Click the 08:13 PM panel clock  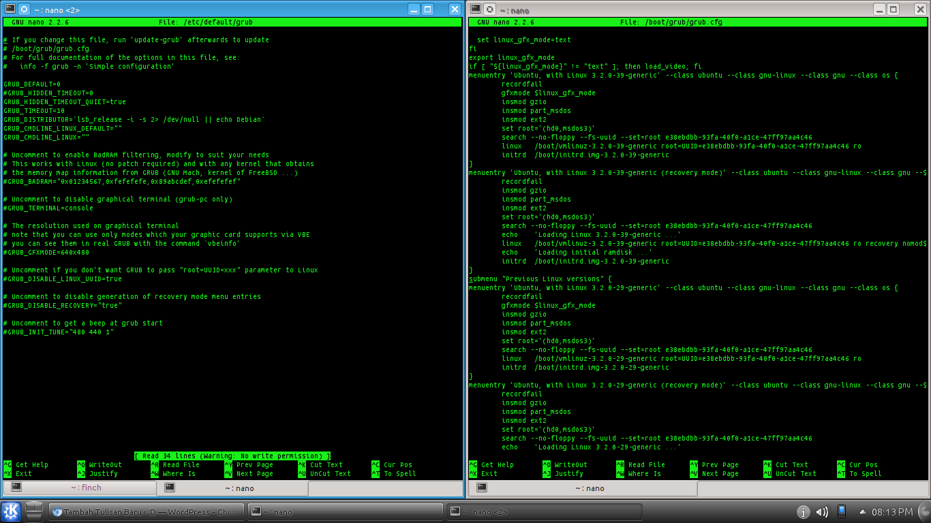(891, 511)
